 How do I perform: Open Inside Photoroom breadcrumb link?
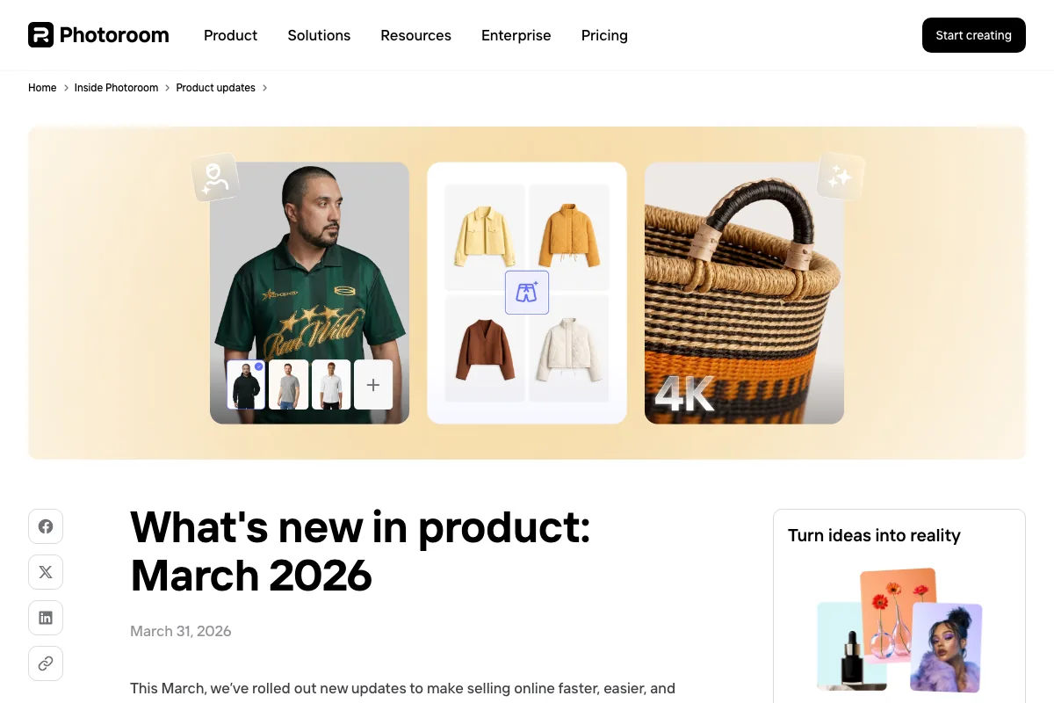coord(116,88)
